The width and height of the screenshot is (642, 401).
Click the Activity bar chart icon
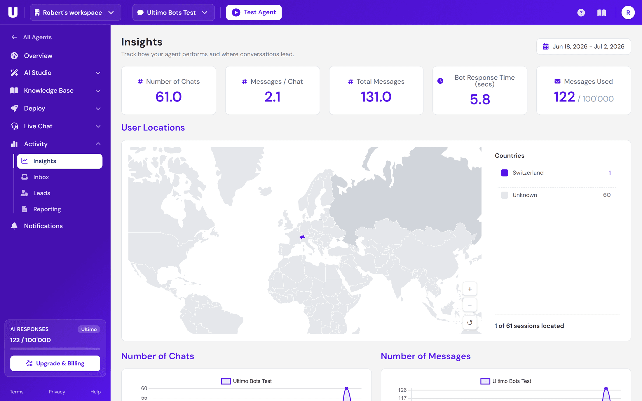(14, 144)
